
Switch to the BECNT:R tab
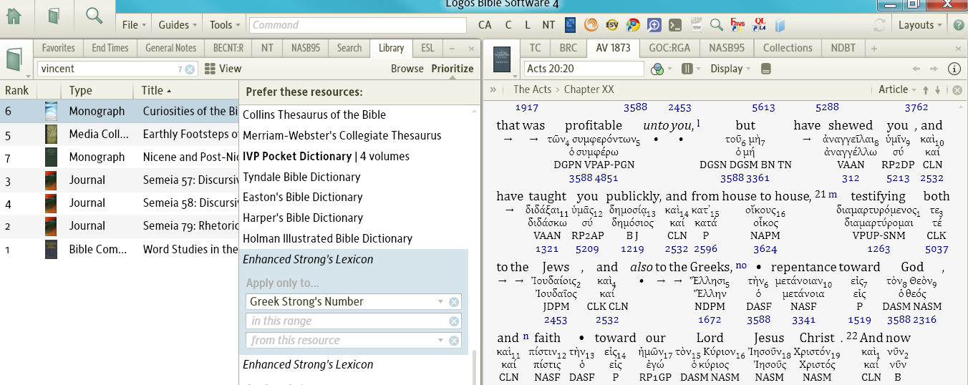228,48
